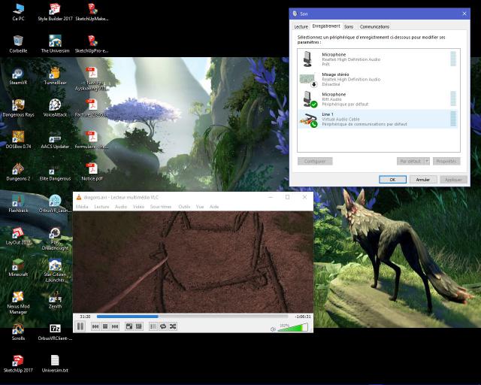
Task: Stop playback in VLC
Action: [x=105, y=326]
